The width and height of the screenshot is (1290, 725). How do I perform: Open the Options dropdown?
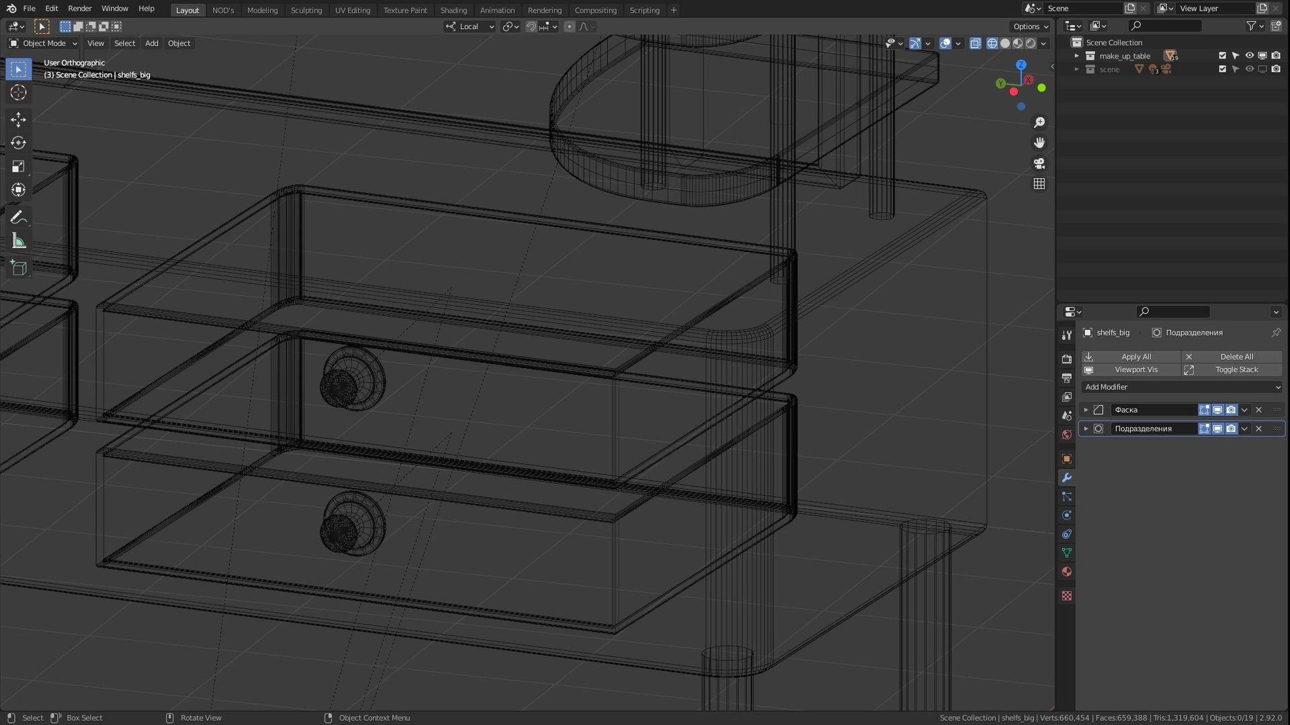(x=1030, y=27)
